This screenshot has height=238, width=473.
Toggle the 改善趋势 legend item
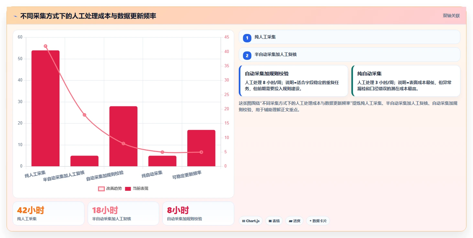point(110,189)
